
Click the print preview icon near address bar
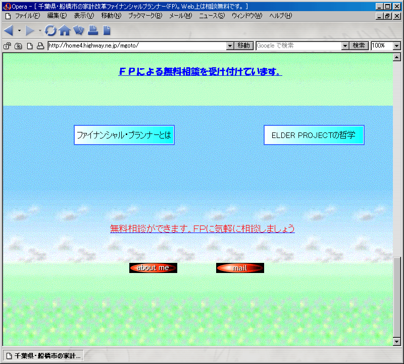click(40, 46)
